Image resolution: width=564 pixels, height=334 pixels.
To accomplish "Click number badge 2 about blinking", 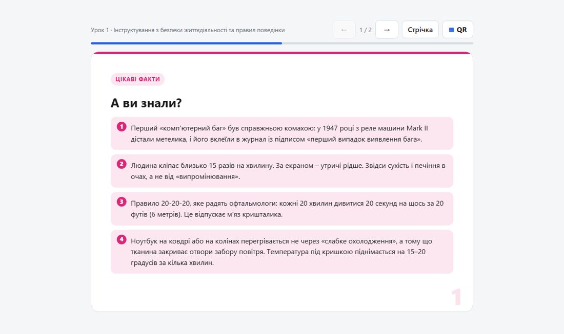I will 122,164.
